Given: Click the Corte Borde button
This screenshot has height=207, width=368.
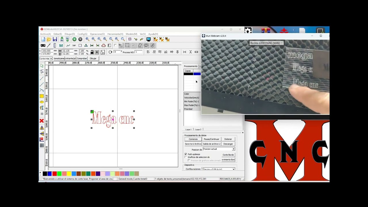Looking at the screenshot, I should click(x=228, y=155).
